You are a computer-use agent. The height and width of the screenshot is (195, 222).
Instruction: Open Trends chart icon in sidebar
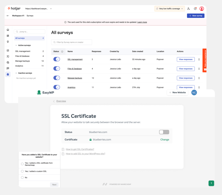click(8, 50)
